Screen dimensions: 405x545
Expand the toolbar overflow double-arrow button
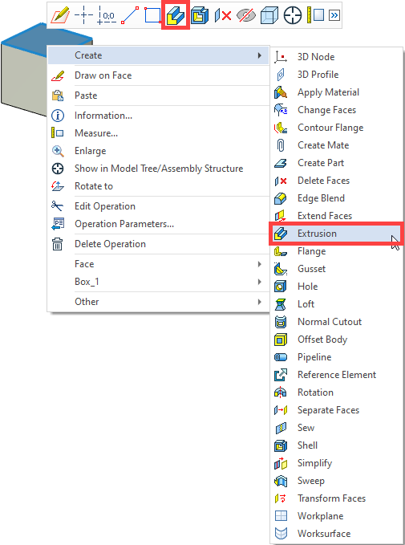(x=334, y=15)
